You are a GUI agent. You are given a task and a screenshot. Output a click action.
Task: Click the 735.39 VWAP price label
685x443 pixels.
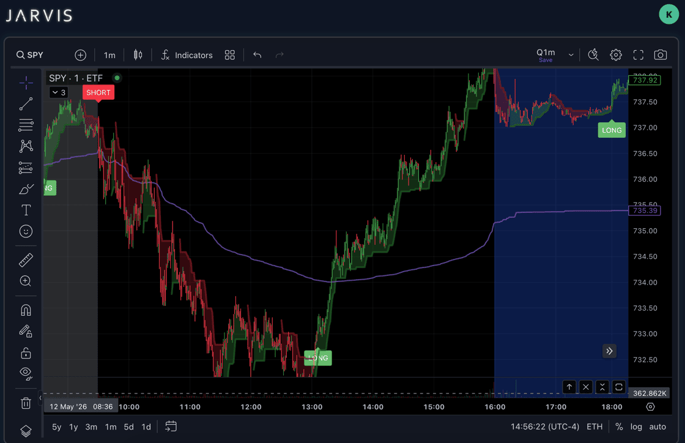click(x=645, y=210)
